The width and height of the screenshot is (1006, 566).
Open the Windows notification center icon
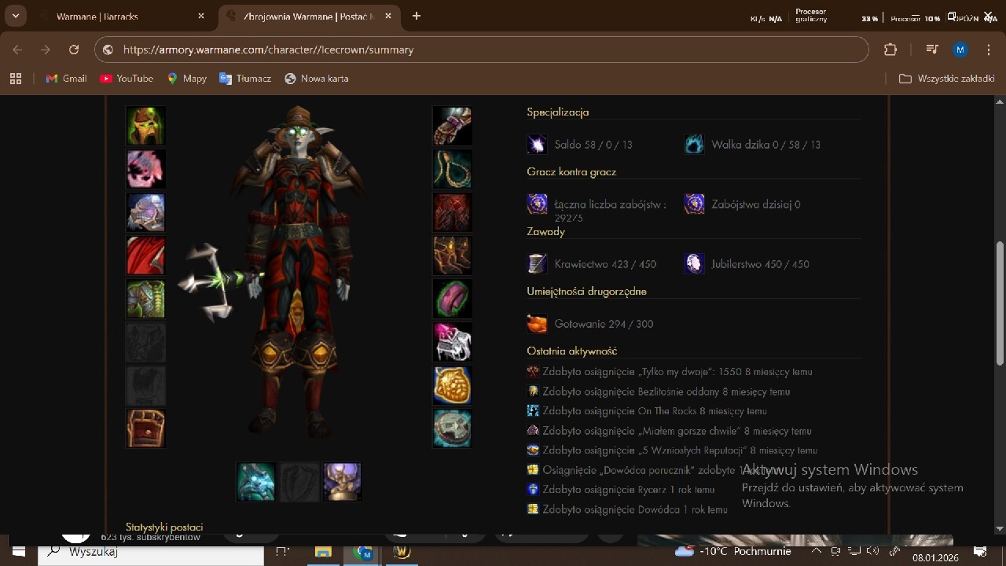pos(980,551)
